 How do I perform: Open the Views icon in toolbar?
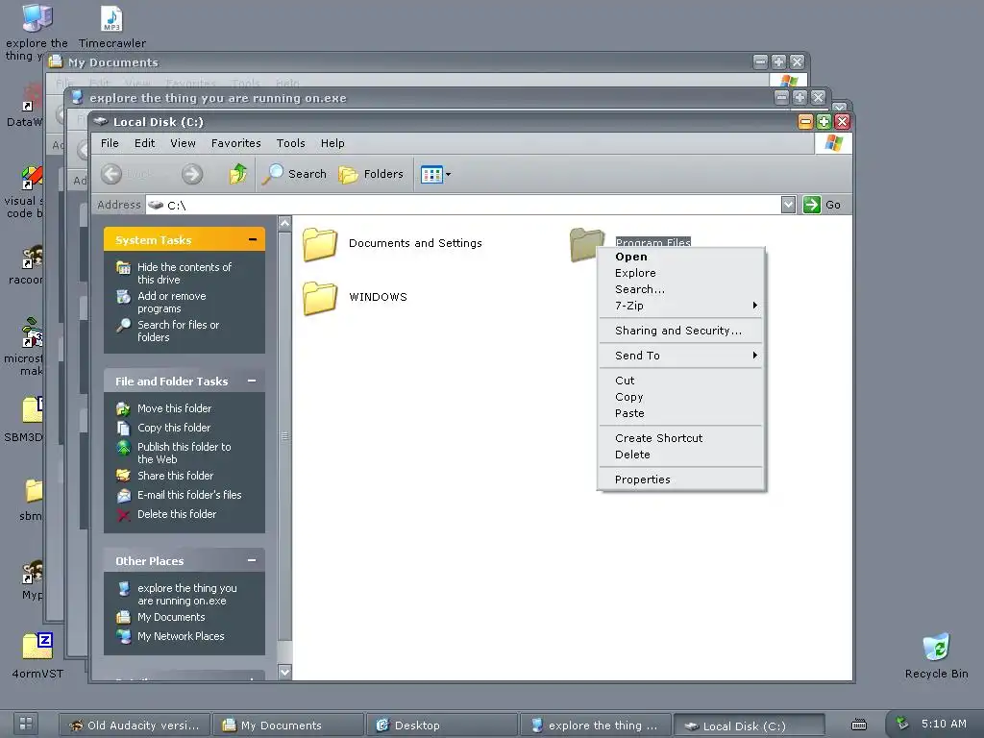tap(431, 174)
